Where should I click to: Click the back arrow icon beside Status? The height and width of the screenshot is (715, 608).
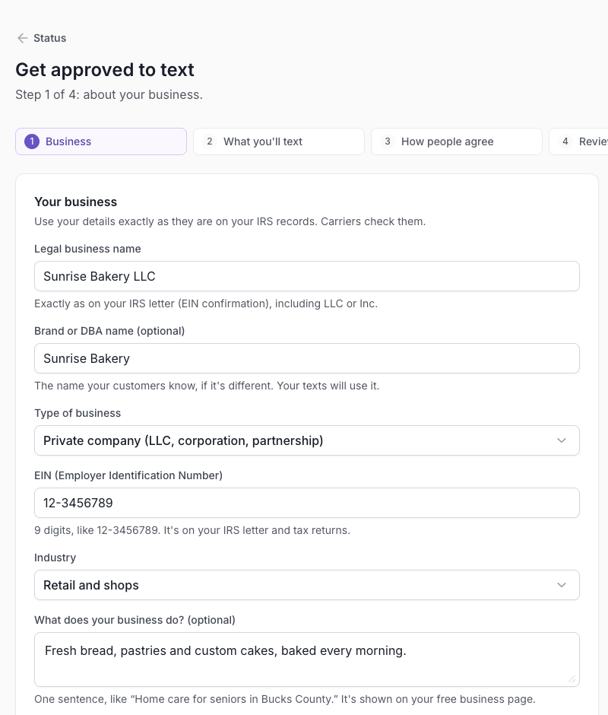click(x=22, y=38)
